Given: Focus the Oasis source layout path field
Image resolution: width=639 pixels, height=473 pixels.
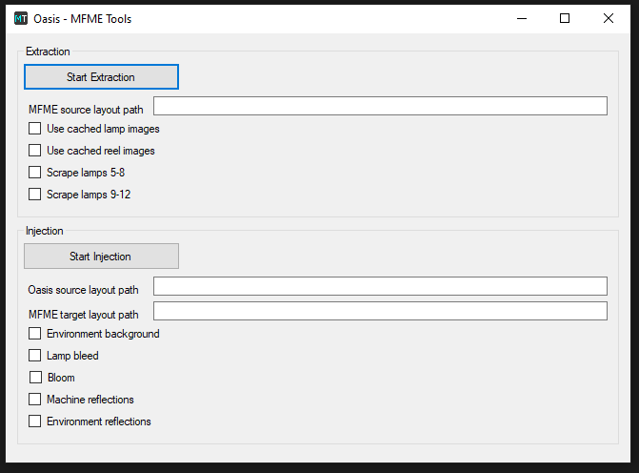Looking at the screenshot, I should coord(380,286).
